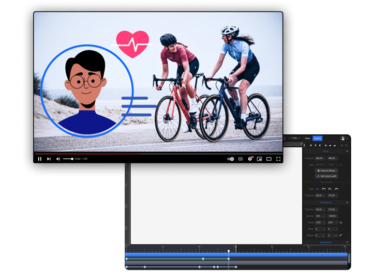Collapse the Group section arrow
The image size is (388, 274).
(347, 151)
